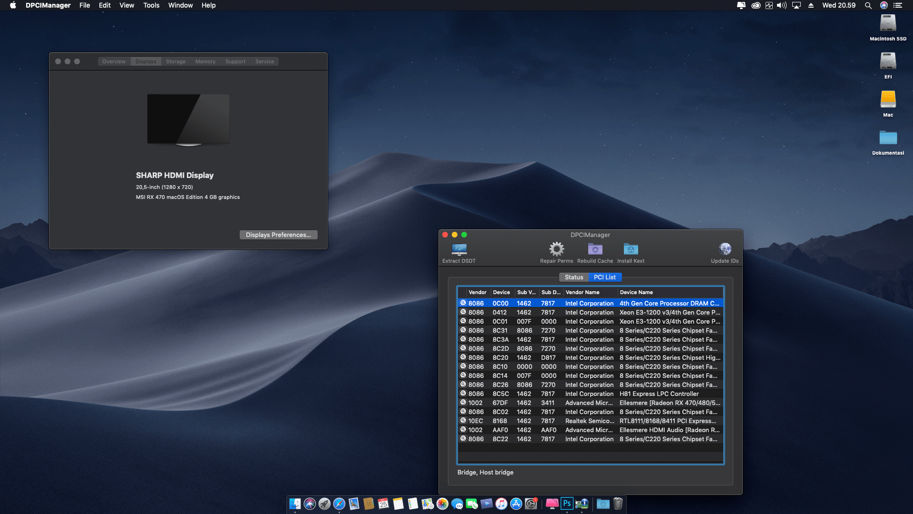The image size is (913, 514).
Task: Open the Tools menu
Action: pos(151,5)
